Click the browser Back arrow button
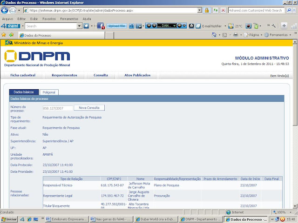 pos(5,10)
